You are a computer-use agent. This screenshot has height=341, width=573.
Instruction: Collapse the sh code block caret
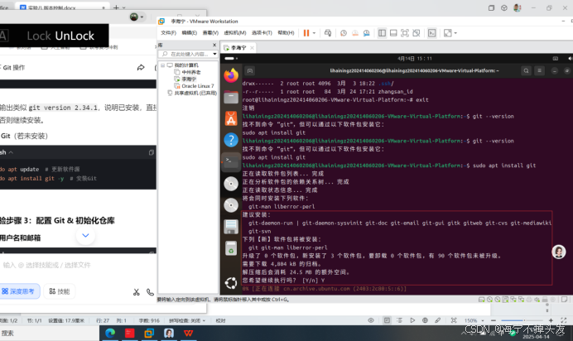point(11,152)
